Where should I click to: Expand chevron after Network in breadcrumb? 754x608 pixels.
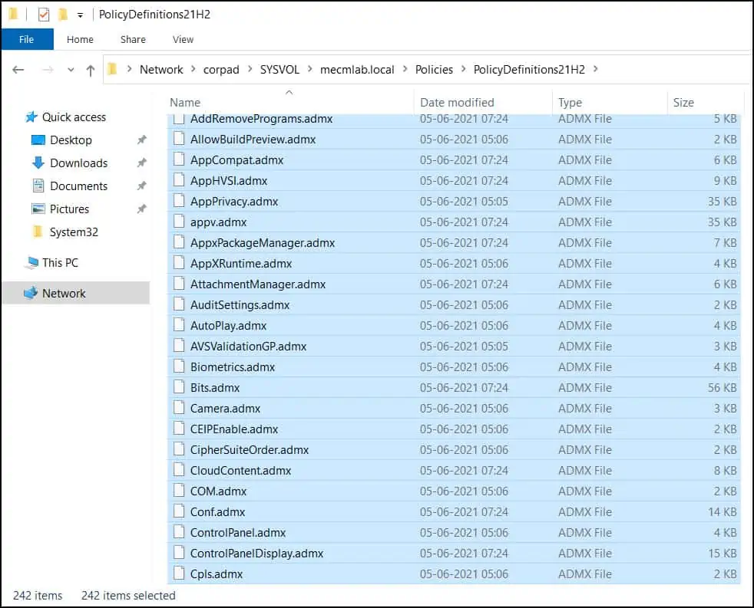tap(193, 69)
